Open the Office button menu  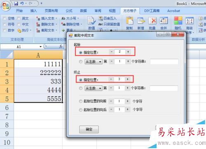tap(6, 6)
